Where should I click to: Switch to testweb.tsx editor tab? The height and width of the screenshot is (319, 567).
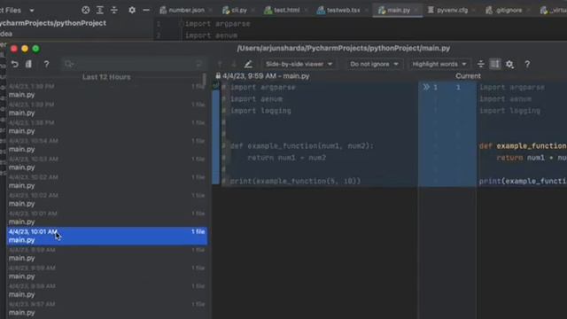342,10
